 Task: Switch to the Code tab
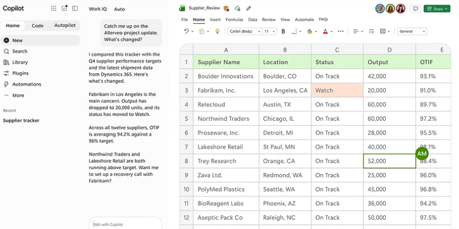[37, 26]
